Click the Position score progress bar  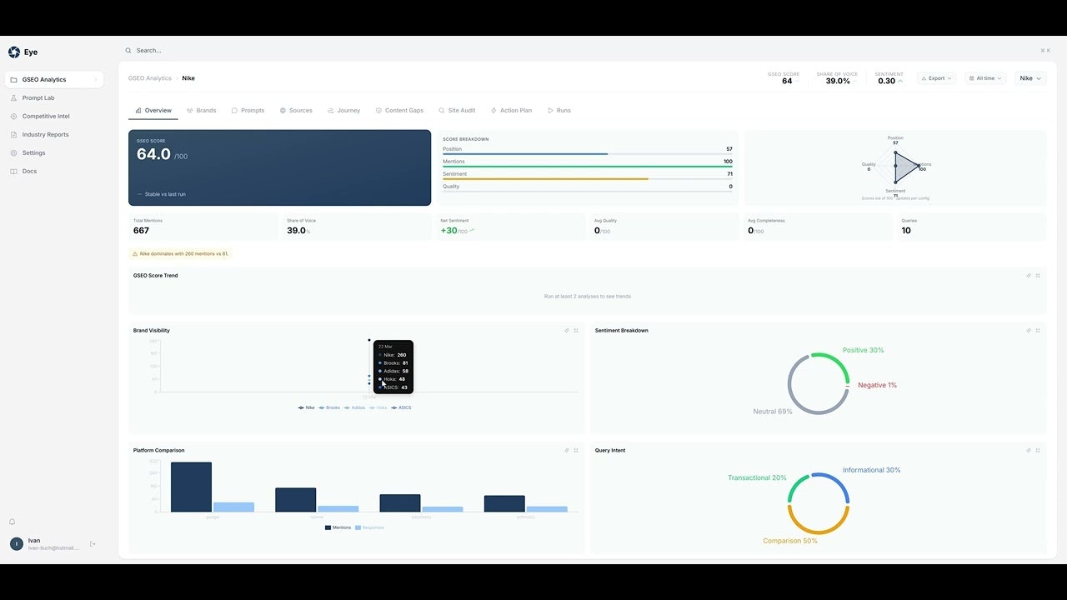[588, 154]
